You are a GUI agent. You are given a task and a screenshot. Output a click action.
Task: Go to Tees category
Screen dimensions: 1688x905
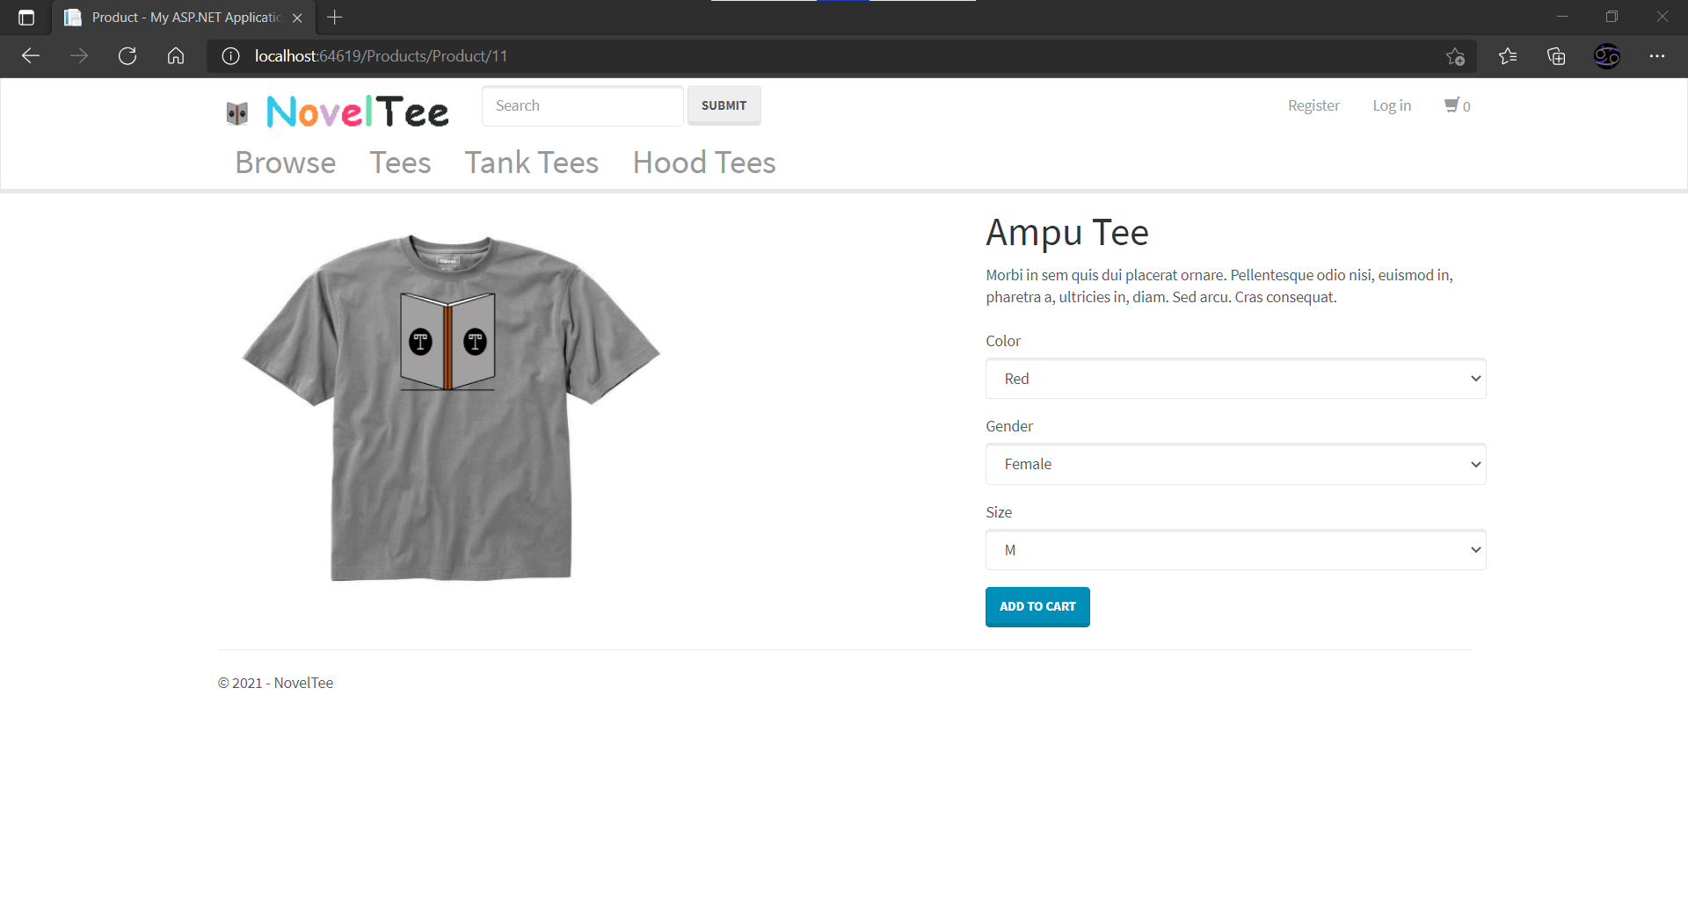(x=400, y=163)
